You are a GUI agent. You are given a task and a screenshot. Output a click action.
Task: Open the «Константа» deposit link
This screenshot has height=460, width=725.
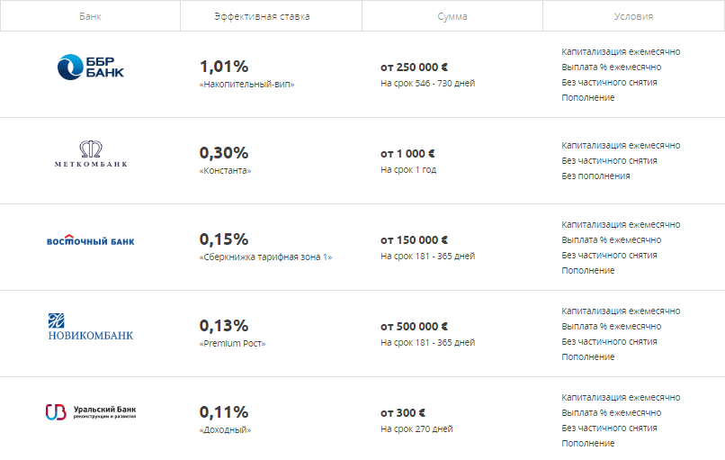tap(225, 171)
